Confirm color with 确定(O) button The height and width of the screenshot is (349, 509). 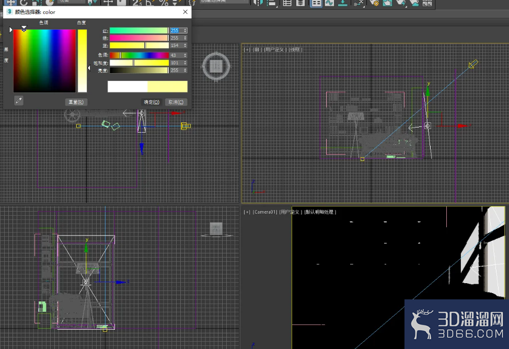pyautogui.click(x=152, y=102)
